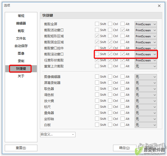Close the 选项 dialog

(x=159, y=6)
